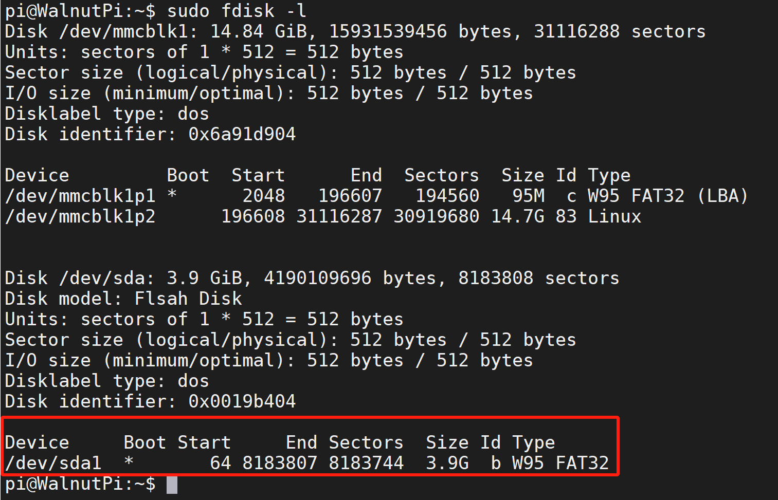Click partition type 'Linux'
The width and height of the screenshot is (778, 500).
coord(615,216)
